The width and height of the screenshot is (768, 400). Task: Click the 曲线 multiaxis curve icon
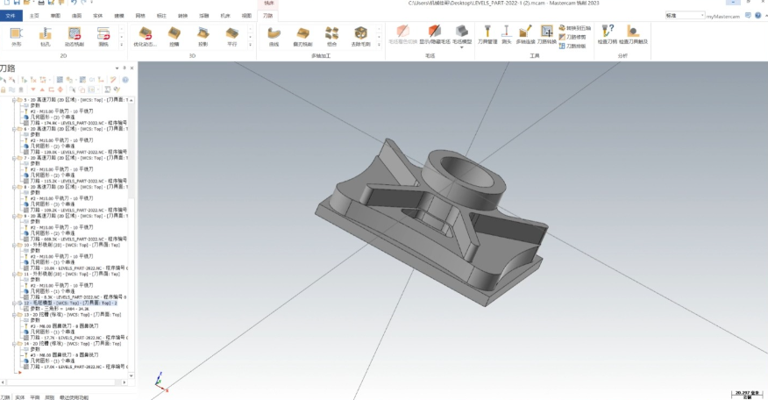coord(274,35)
